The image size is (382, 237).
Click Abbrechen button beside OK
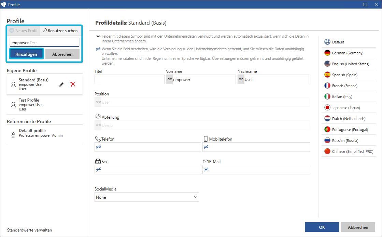(x=358, y=227)
